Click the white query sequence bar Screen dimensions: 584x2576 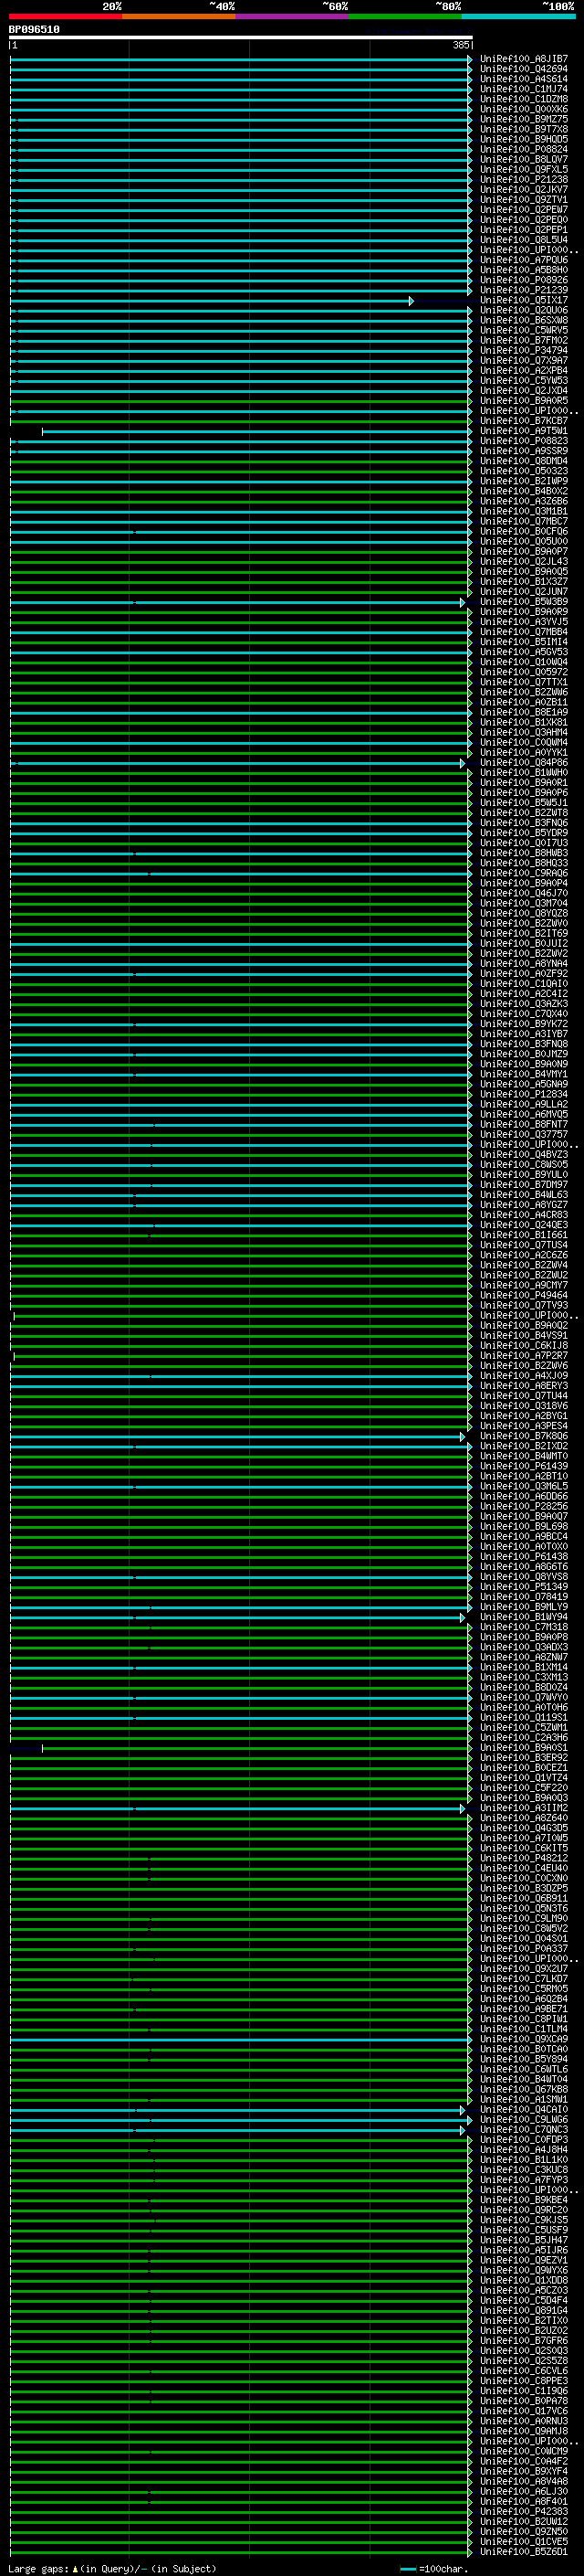pyautogui.click(x=240, y=38)
